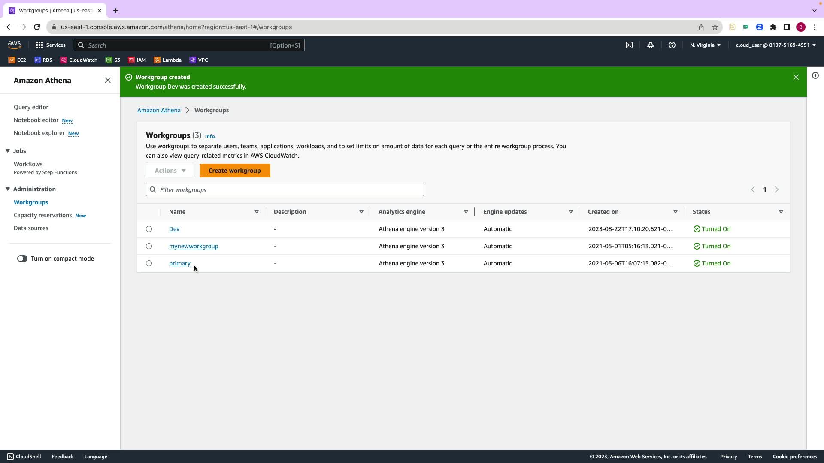Select the primary workgroup radio button

click(x=149, y=263)
